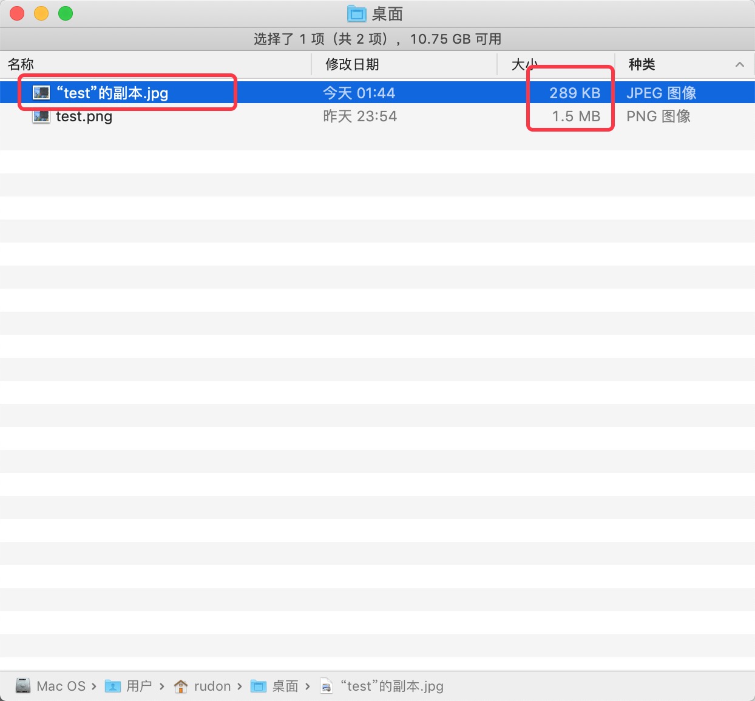Switch sorting to the 种类 column
The width and height of the screenshot is (755, 701).
(x=642, y=64)
